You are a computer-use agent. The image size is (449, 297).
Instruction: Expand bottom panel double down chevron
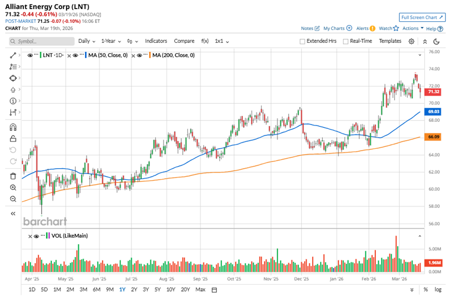[x=412, y=290]
